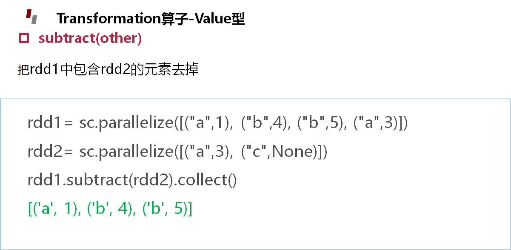The image size is (511, 250).
Task: Click the gray slash beside the logo
Action: (34, 20)
